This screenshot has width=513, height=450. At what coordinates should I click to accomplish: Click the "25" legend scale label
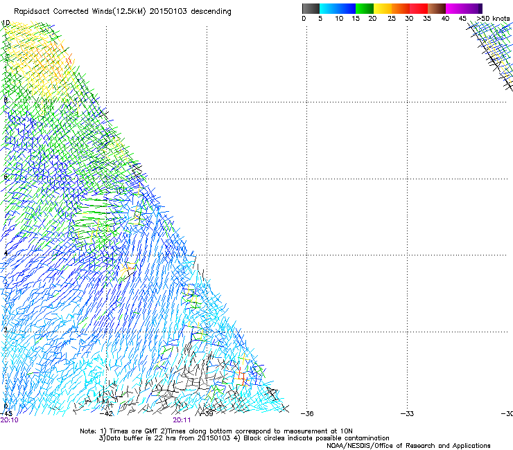(392, 19)
